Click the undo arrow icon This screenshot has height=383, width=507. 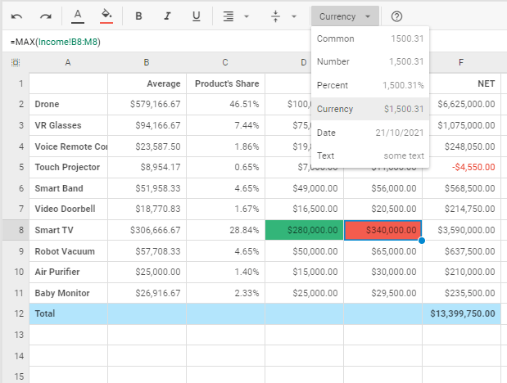coord(16,16)
